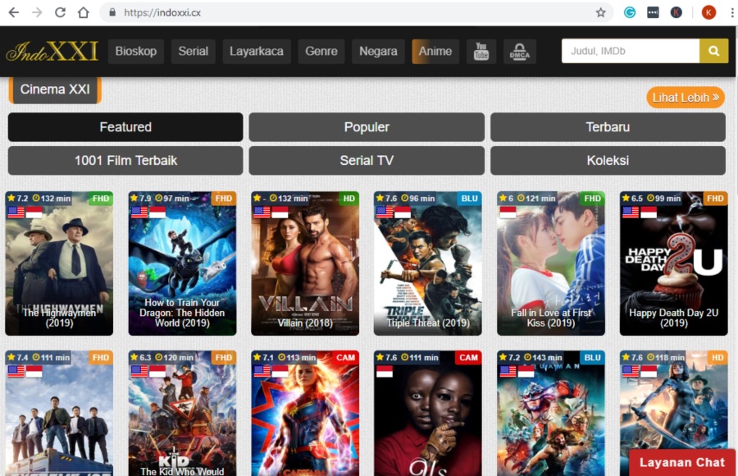Screen dimensions: 738x476
Task: Open the Layanan Chat widget
Action: coord(682,462)
